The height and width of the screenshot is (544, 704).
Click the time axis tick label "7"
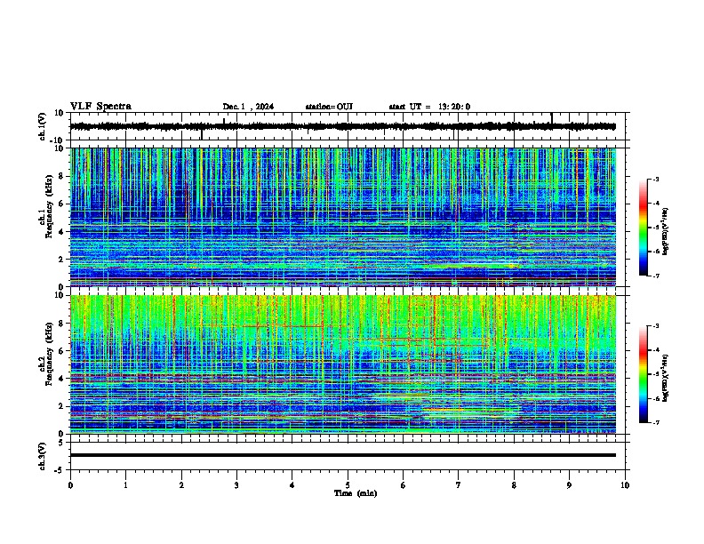point(459,485)
